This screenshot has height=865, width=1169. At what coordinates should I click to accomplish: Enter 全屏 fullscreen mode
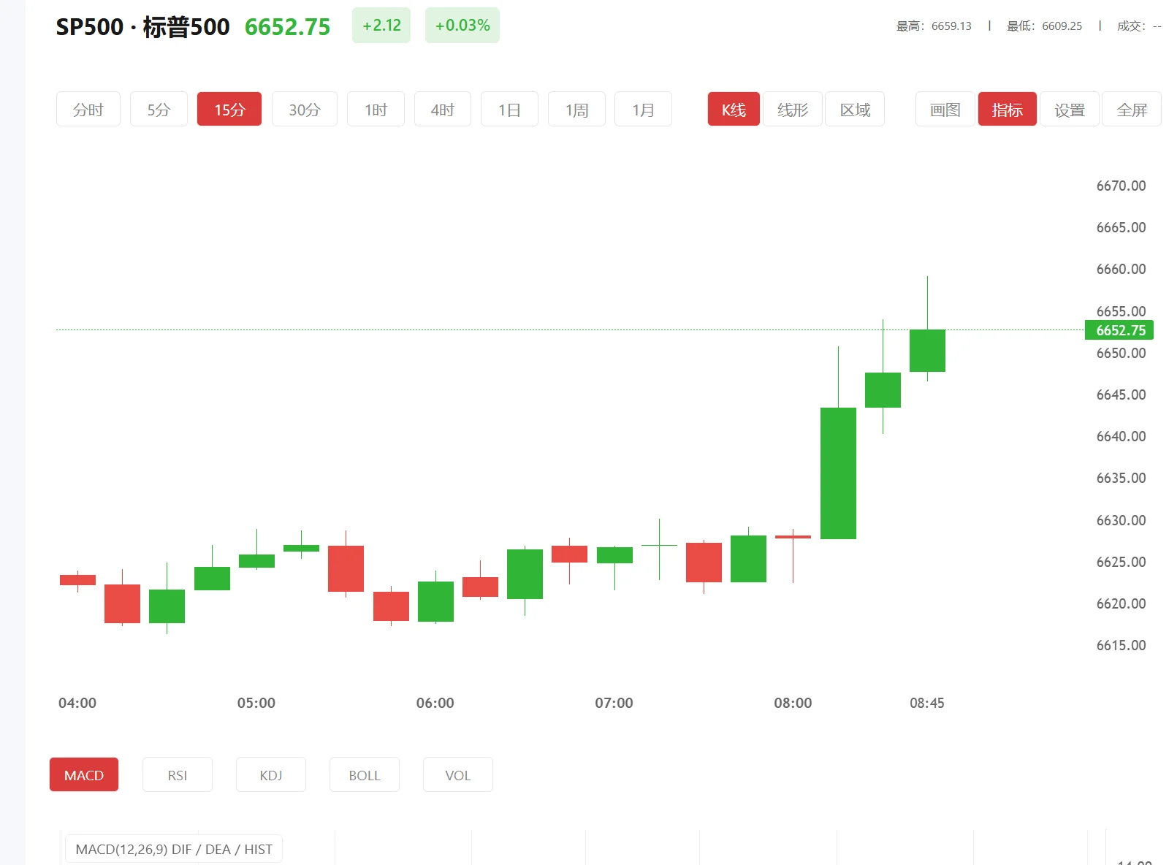pos(1131,108)
